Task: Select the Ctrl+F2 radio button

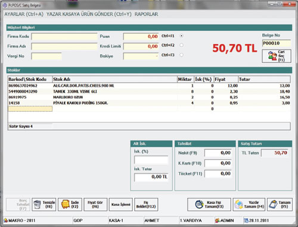Action: (x=181, y=45)
